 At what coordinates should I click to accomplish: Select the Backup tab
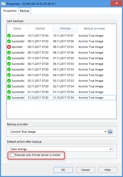click(x=25, y=11)
